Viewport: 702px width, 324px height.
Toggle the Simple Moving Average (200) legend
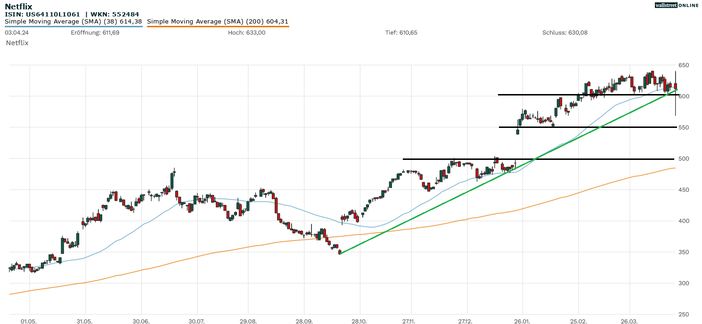point(218,21)
